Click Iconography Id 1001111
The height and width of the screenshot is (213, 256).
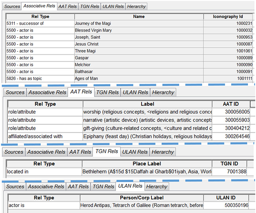(x=228, y=79)
